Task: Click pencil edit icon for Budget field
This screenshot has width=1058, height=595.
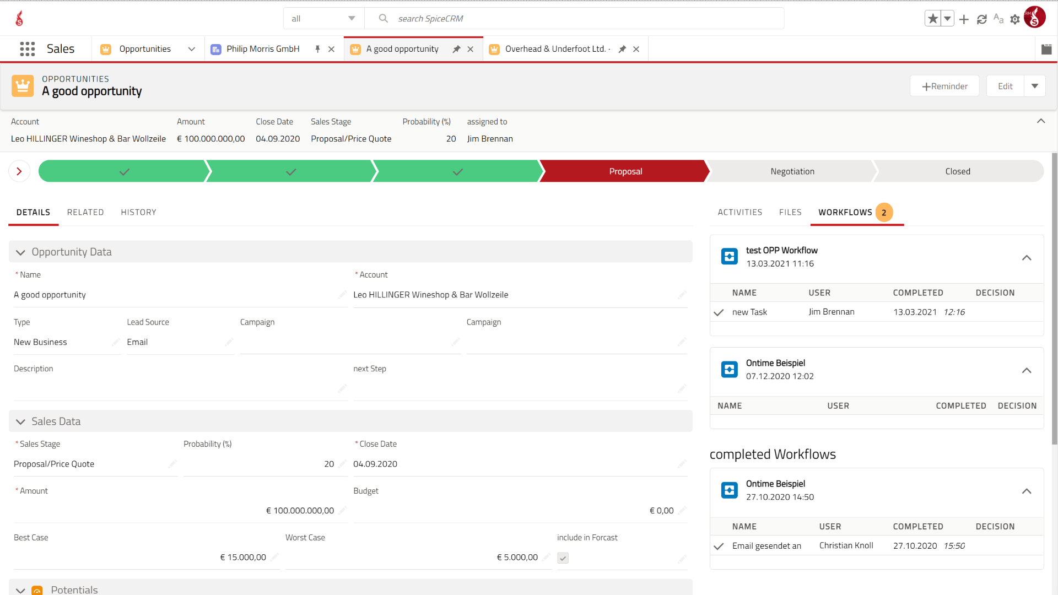Action: click(x=682, y=511)
